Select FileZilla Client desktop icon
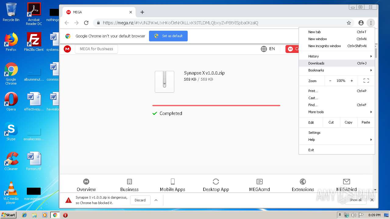The image size is (390, 219). tap(34, 41)
